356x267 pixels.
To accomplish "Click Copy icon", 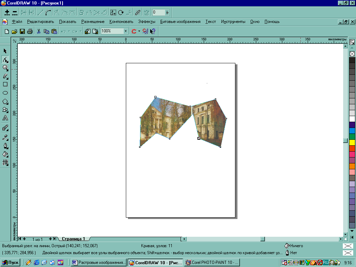I will tap(46, 31).
